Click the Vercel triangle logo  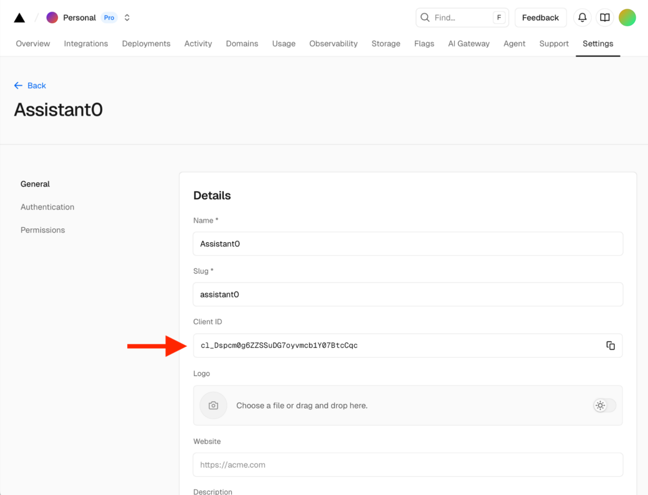coord(20,18)
